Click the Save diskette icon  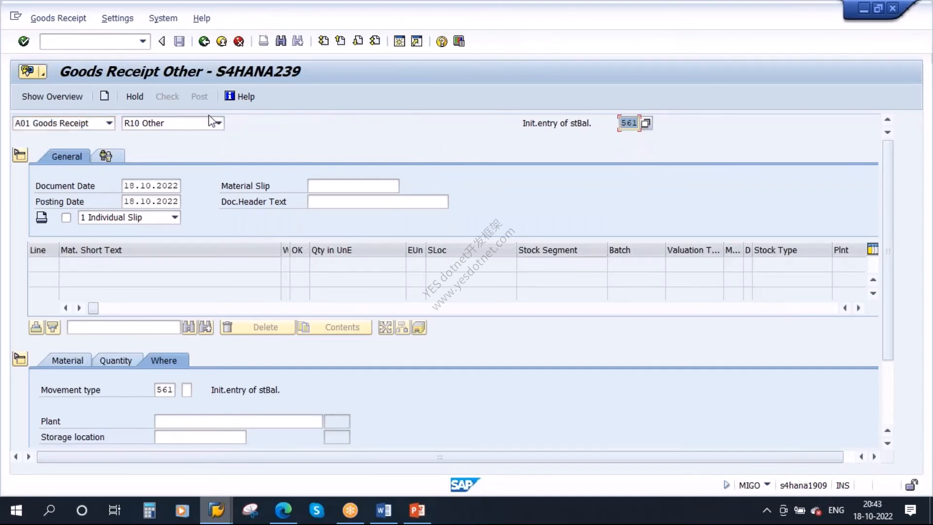[179, 41]
